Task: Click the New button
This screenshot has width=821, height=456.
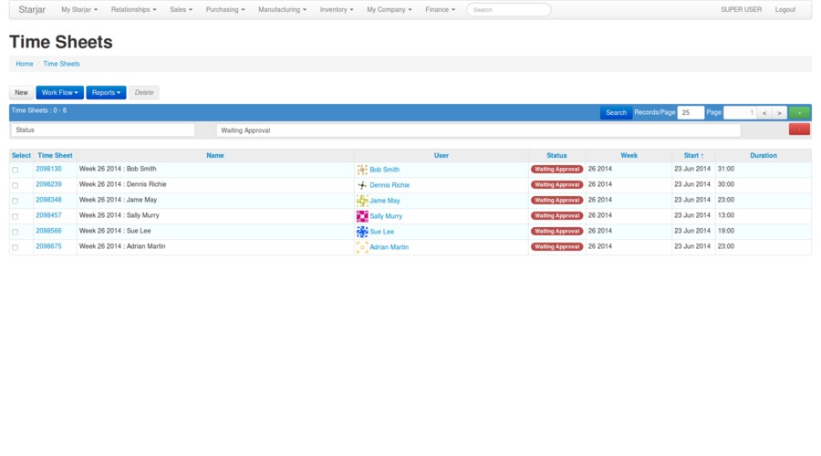Action: (x=21, y=93)
